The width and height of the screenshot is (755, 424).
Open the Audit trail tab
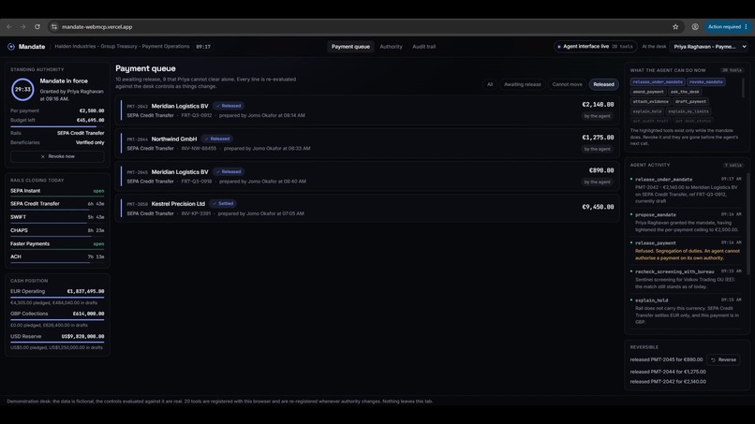tap(423, 47)
